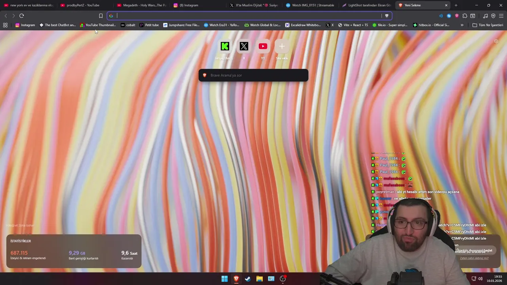Open Steam from the taskbar
507x285 pixels.
248,279
